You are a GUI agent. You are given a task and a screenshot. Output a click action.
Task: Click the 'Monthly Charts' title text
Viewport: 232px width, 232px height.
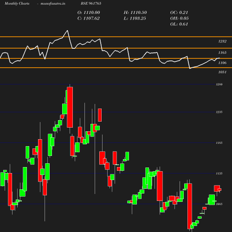[17, 4]
